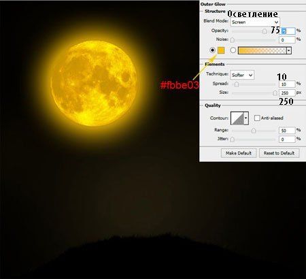The height and width of the screenshot is (279, 306).
Task: Click the Opacity slider handle
Action: pyautogui.click(x=265, y=31)
